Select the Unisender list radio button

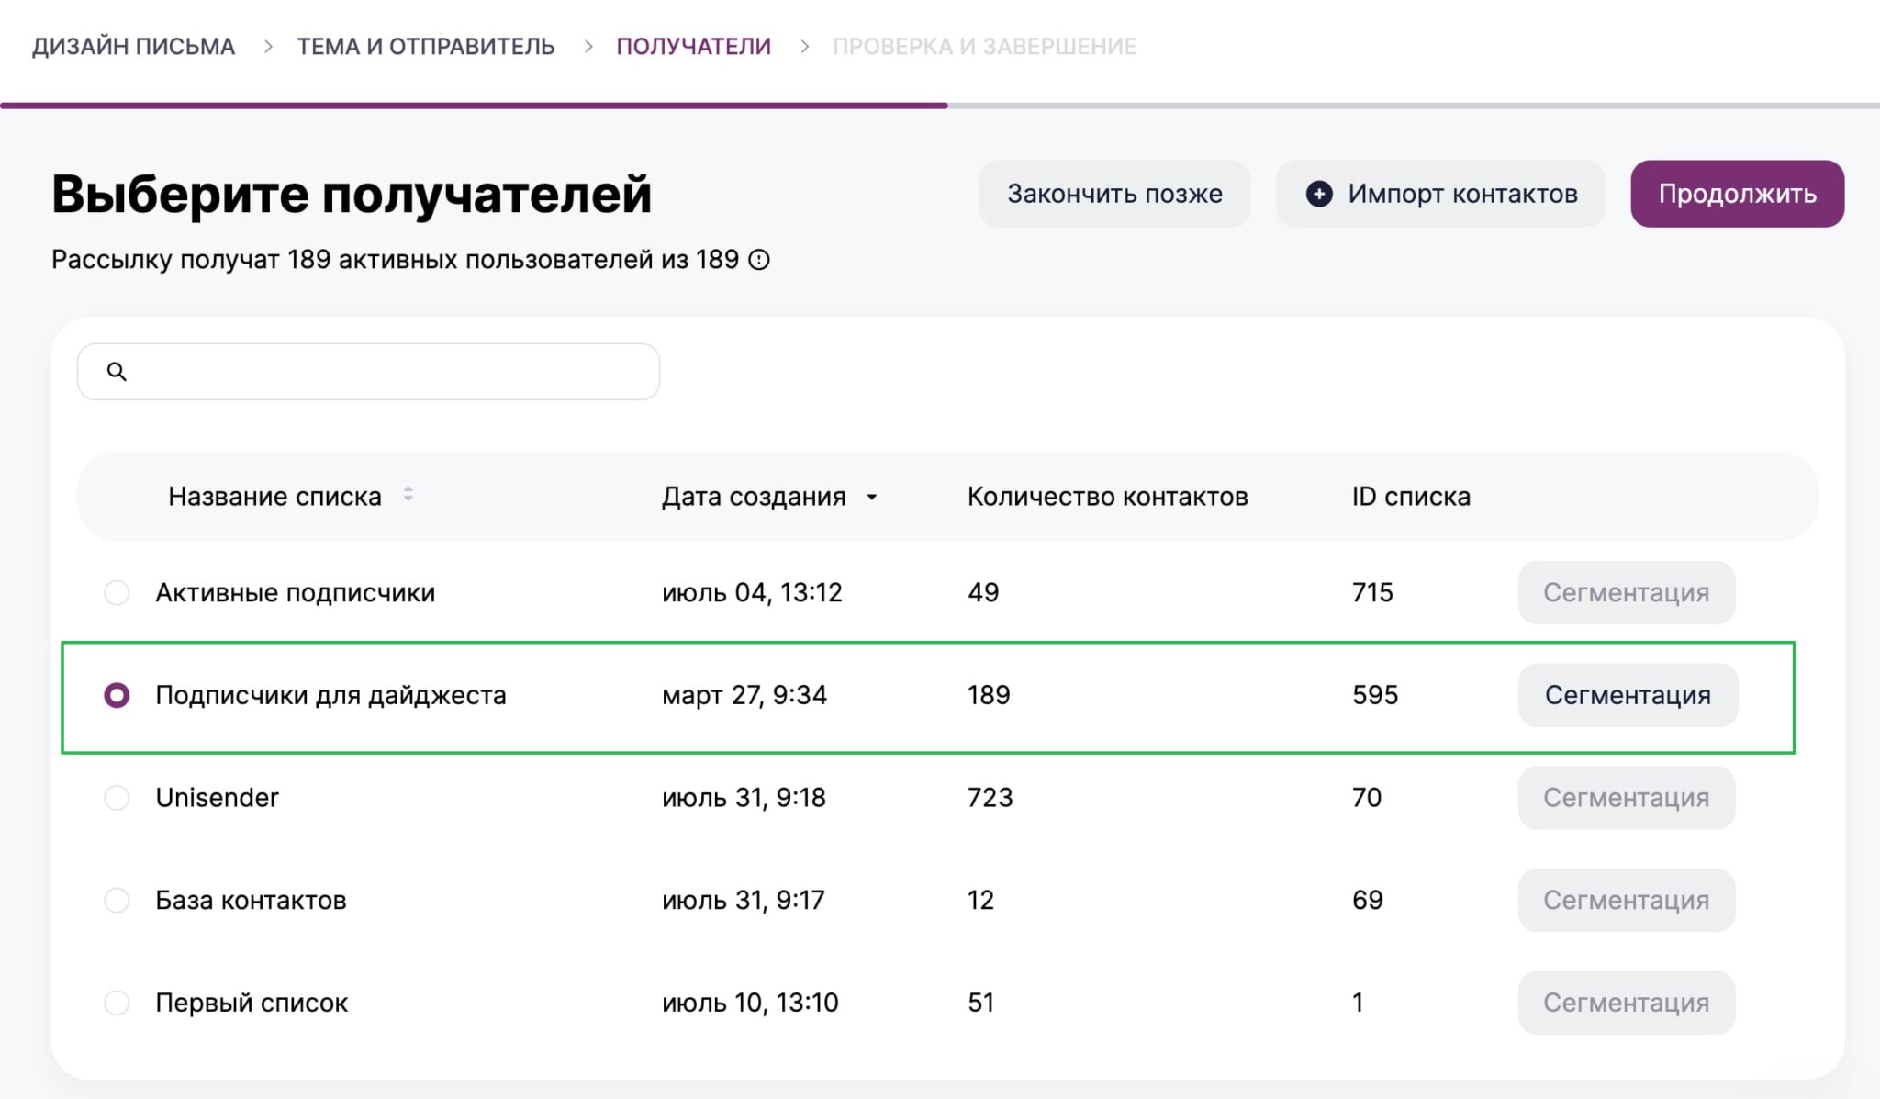click(117, 797)
